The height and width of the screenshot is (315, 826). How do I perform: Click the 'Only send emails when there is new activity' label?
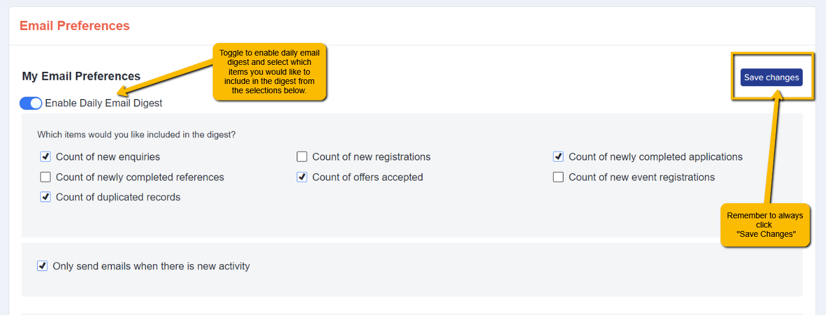point(151,266)
